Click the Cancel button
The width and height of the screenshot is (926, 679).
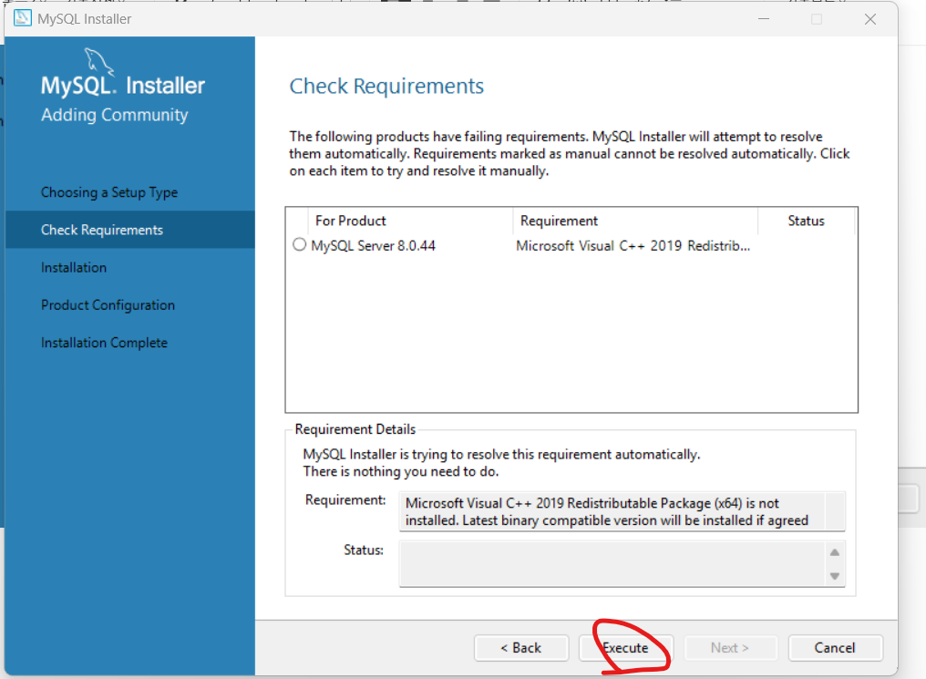pyautogui.click(x=835, y=648)
